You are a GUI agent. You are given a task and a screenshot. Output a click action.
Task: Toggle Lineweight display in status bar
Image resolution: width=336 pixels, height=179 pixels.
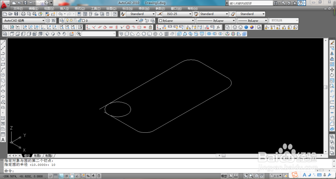coord(94,176)
